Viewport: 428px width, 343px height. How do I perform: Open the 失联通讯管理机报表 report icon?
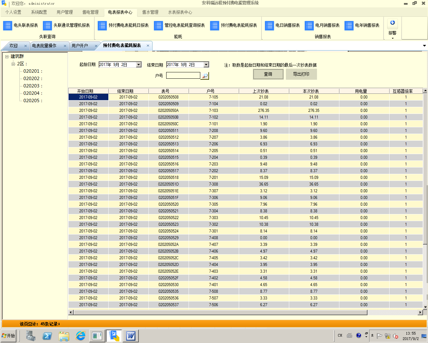pos(47,25)
